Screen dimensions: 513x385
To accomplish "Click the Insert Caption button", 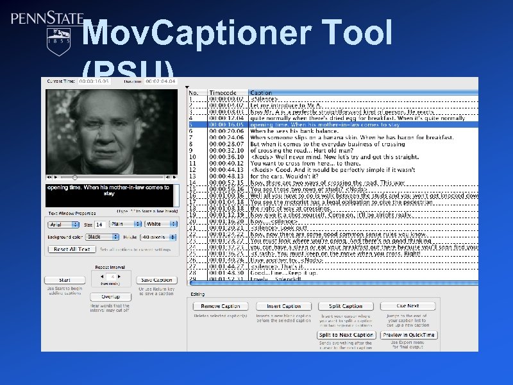I will coord(283,306).
